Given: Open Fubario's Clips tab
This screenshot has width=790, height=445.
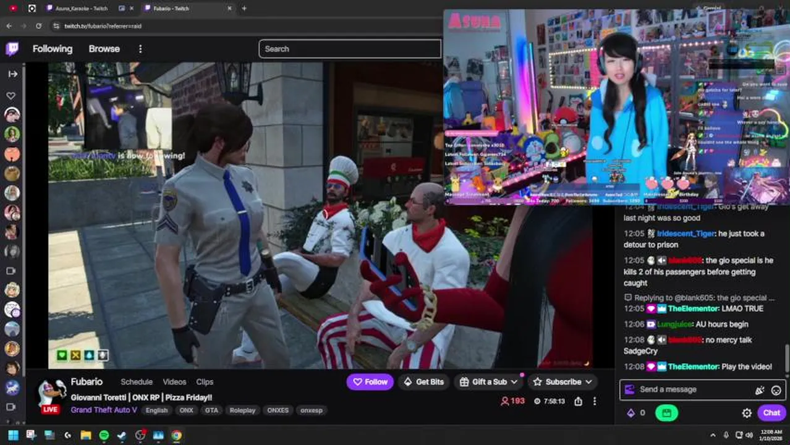Looking at the screenshot, I should click(x=205, y=382).
